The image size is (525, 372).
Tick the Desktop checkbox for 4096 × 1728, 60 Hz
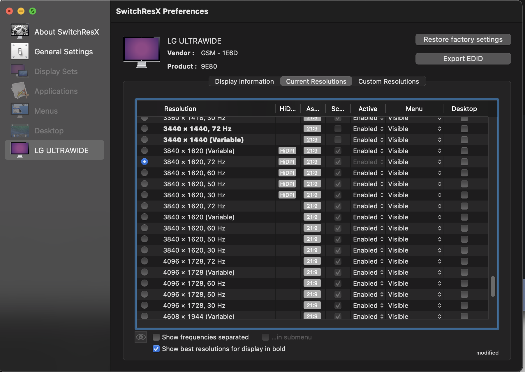click(x=464, y=283)
